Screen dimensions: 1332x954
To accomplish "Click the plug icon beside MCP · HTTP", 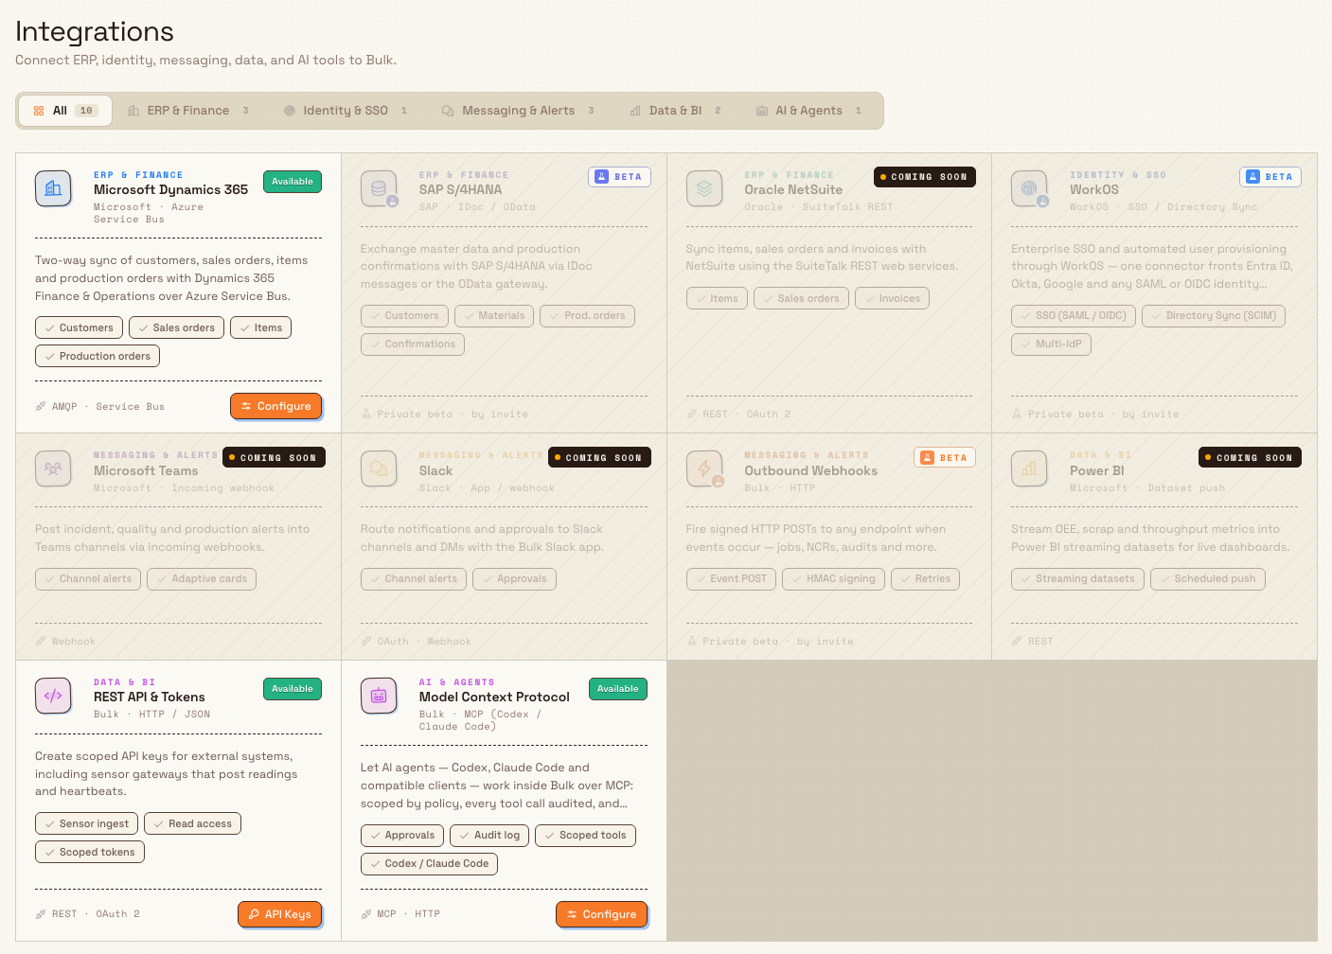I will click(366, 914).
